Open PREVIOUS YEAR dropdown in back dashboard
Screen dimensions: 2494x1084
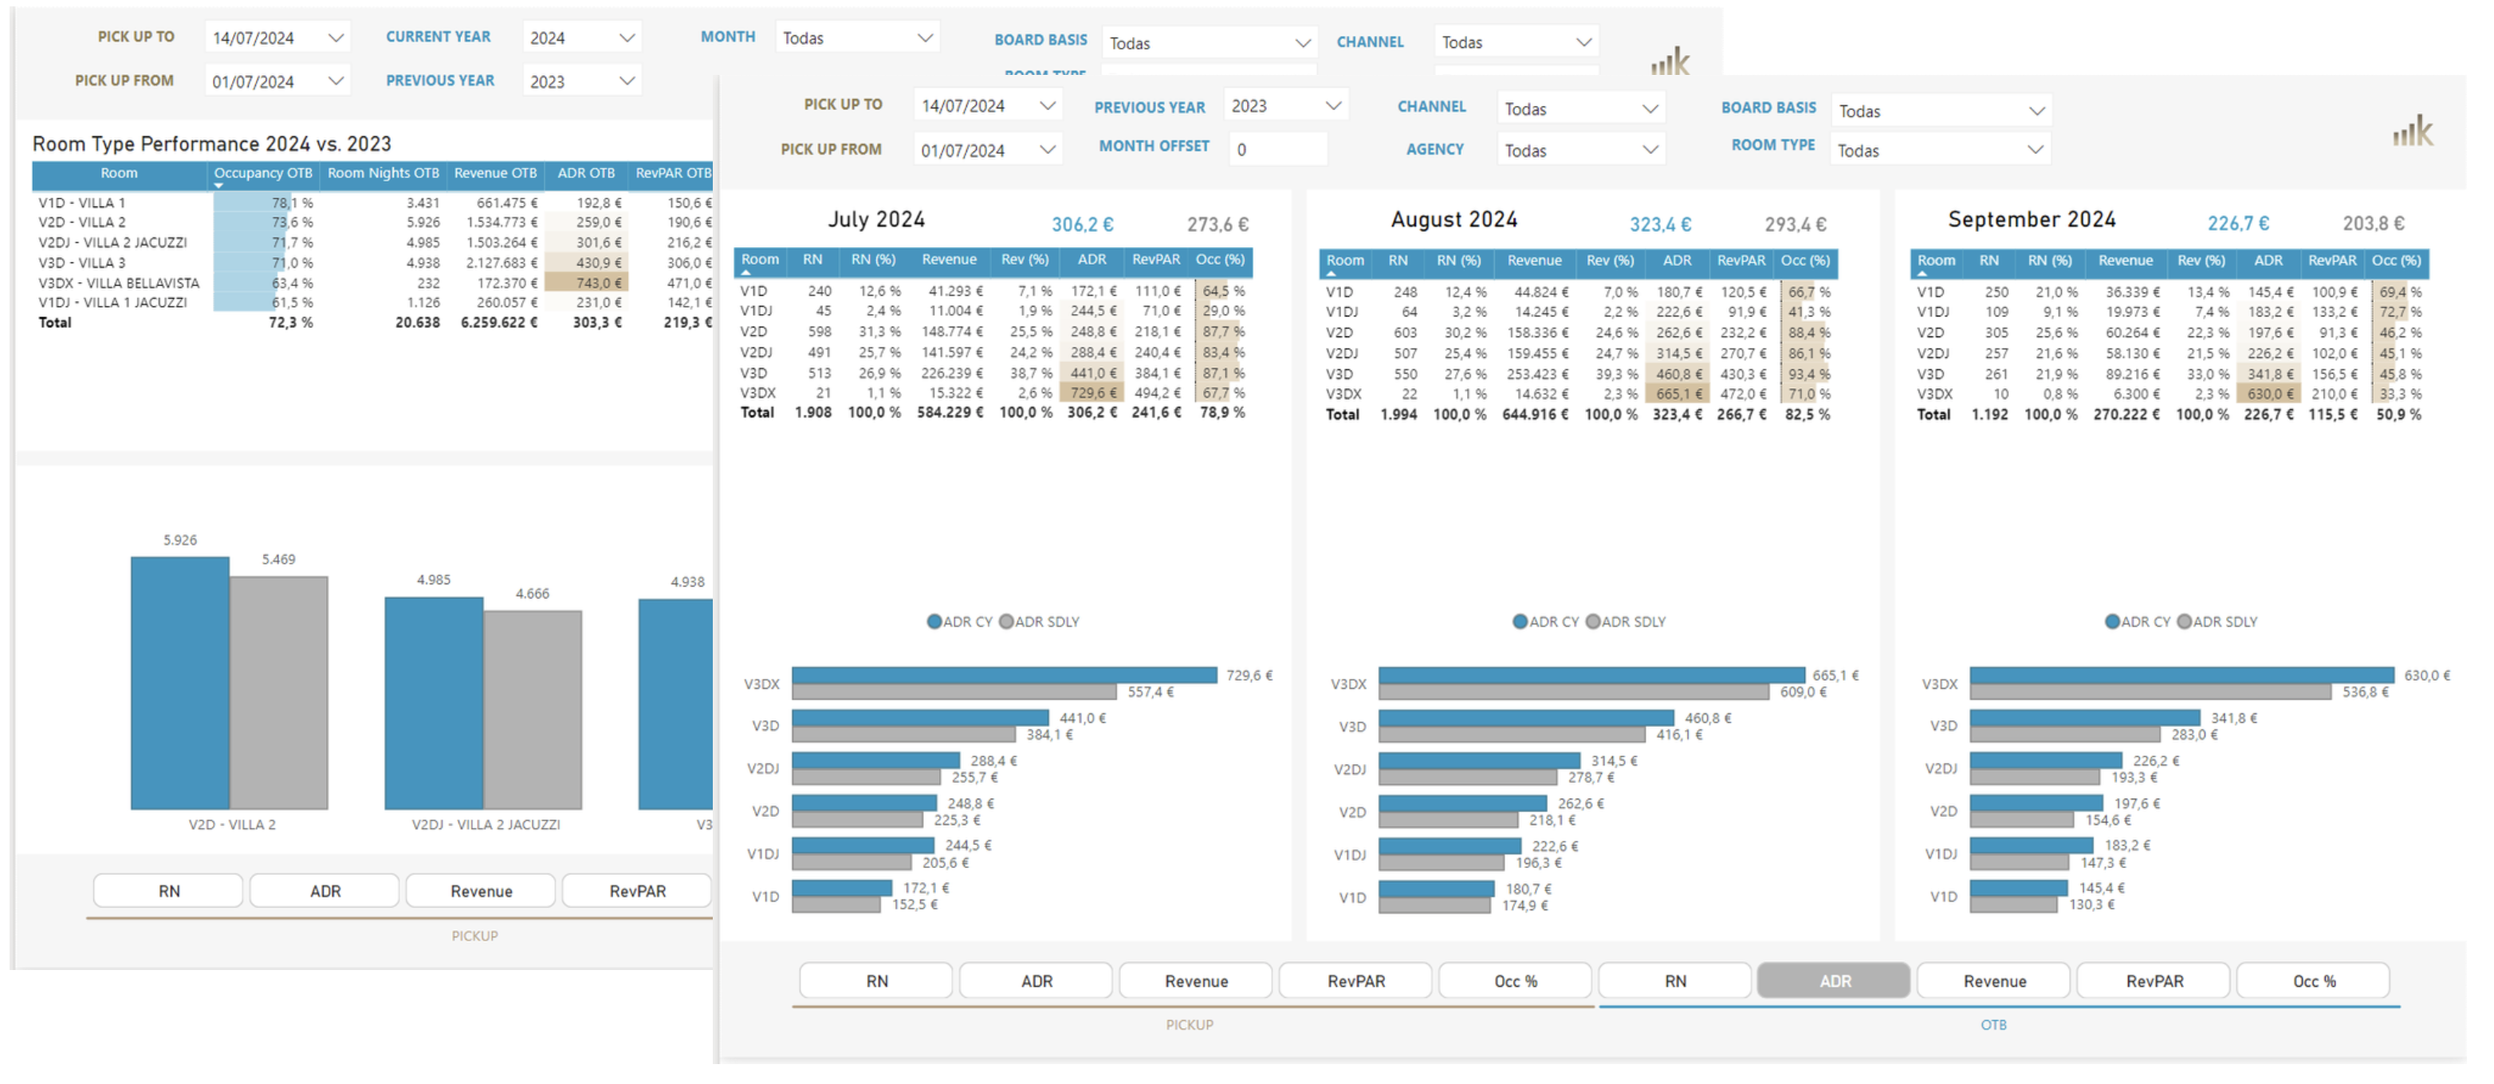pyautogui.click(x=582, y=81)
